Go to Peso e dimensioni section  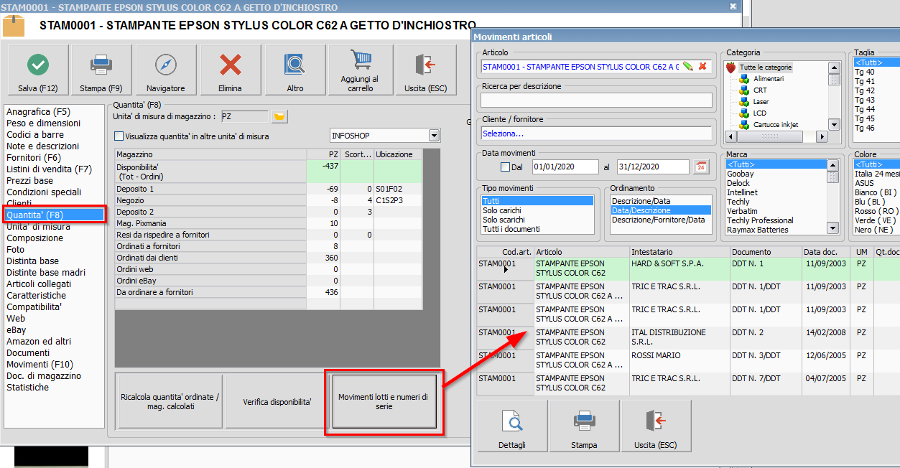43,123
